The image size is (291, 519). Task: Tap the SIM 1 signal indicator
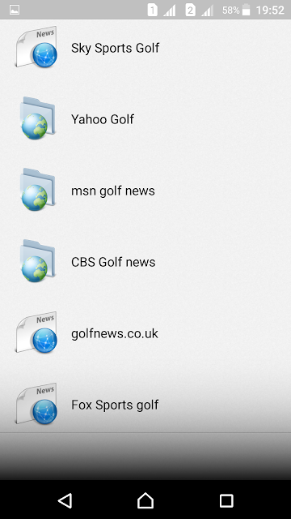(162, 10)
